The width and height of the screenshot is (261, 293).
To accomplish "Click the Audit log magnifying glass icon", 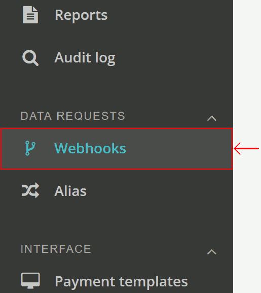I will [x=30, y=58].
